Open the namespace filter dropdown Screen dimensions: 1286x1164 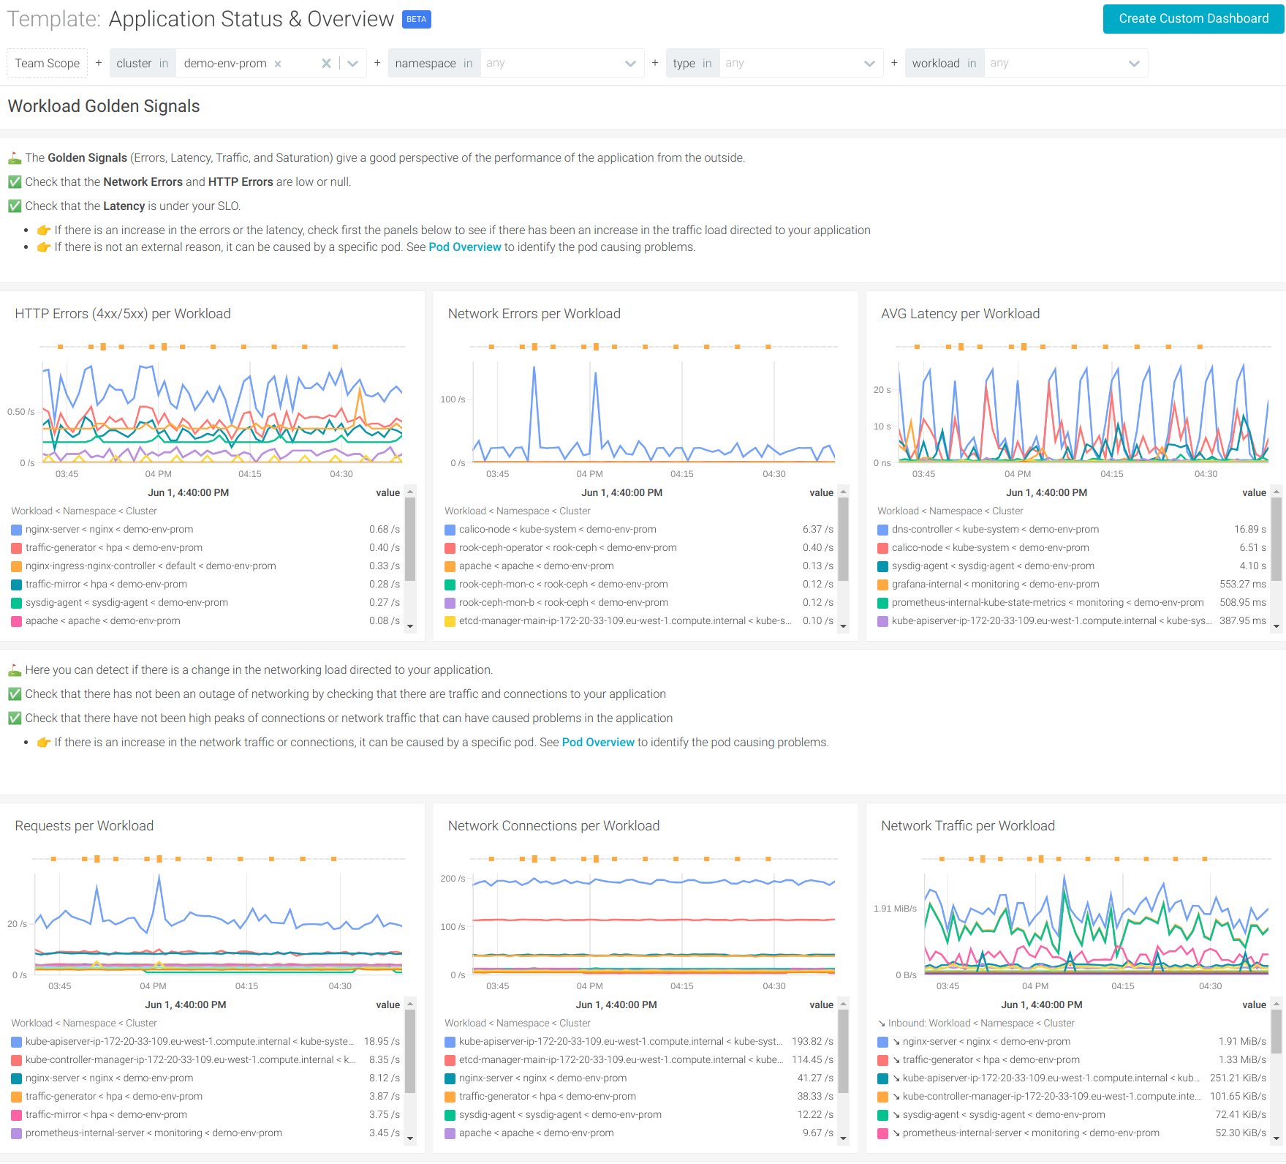(x=630, y=64)
